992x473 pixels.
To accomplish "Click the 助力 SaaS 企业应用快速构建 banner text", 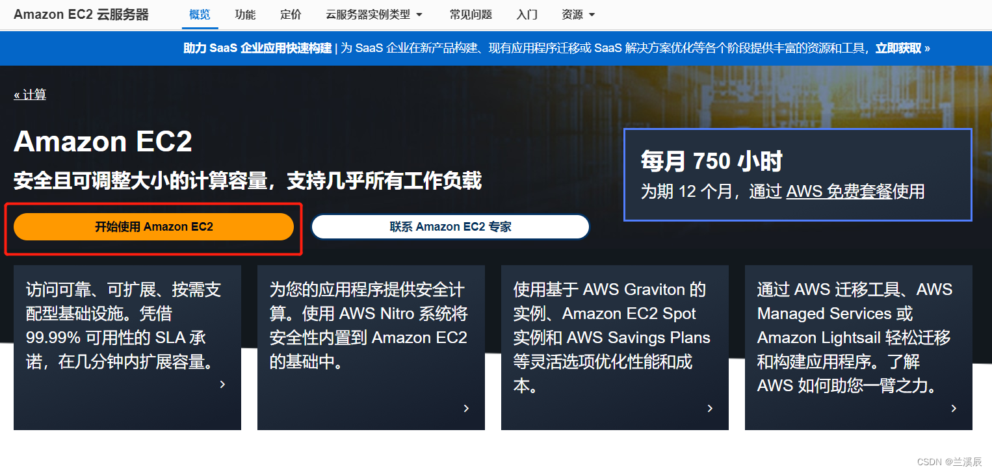I will click(x=257, y=48).
